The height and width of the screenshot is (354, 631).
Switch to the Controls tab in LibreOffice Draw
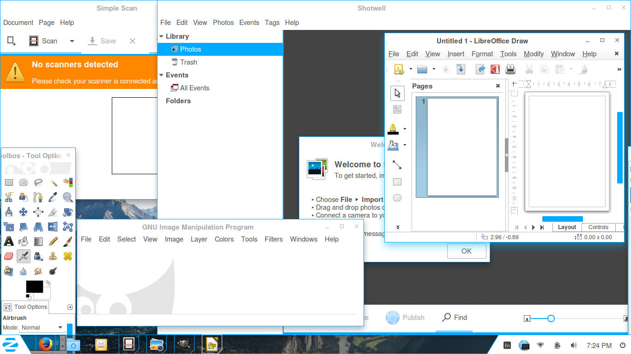click(x=598, y=227)
